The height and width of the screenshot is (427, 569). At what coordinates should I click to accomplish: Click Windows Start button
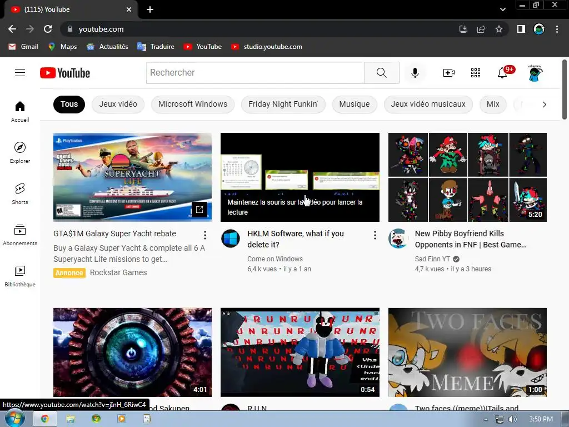tap(14, 419)
